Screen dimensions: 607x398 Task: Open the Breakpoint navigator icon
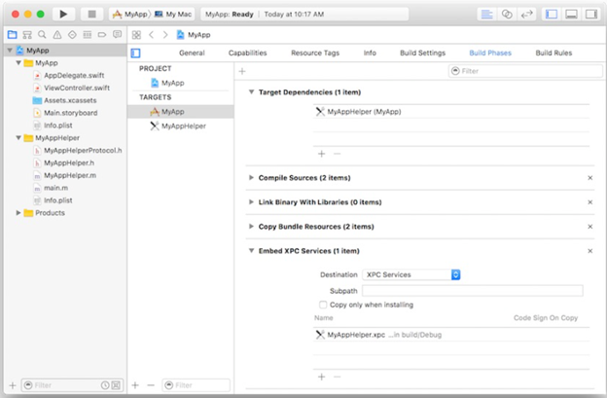[102, 35]
